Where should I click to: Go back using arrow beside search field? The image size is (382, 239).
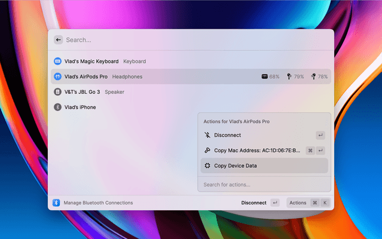(58, 40)
